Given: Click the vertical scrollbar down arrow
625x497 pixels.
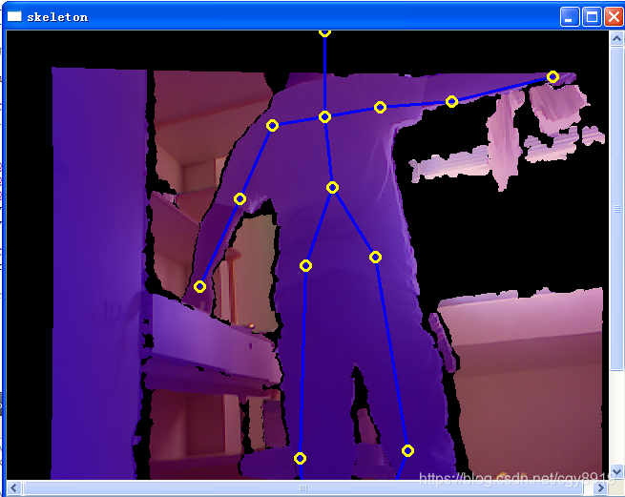Looking at the screenshot, I should click(x=616, y=472).
